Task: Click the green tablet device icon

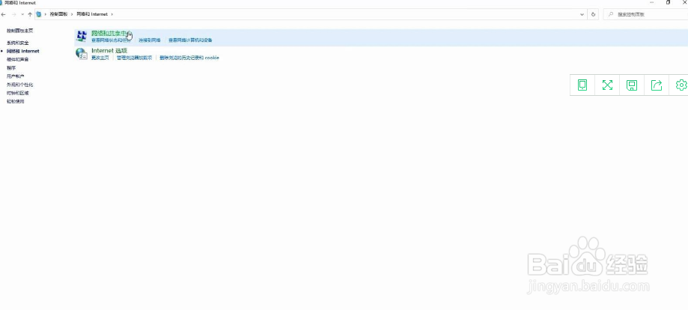Action: pyautogui.click(x=582, y=85)
